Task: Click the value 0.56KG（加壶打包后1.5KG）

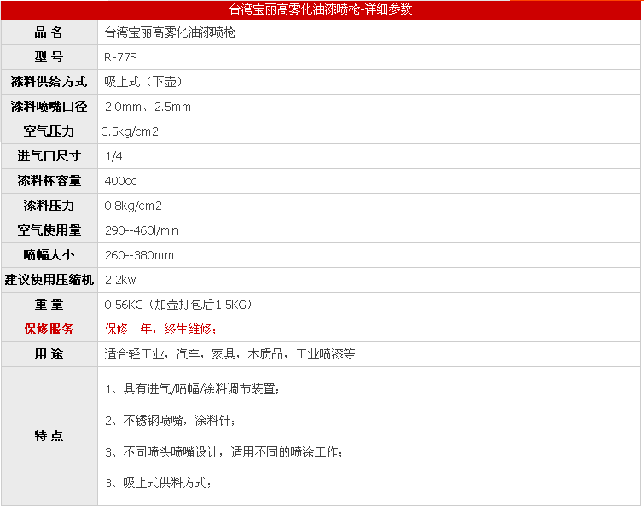Action: tap(178, 305)
